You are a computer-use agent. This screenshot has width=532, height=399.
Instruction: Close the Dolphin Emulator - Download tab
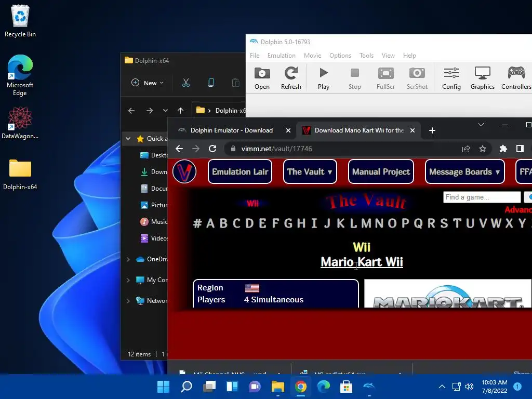point(288,130)
